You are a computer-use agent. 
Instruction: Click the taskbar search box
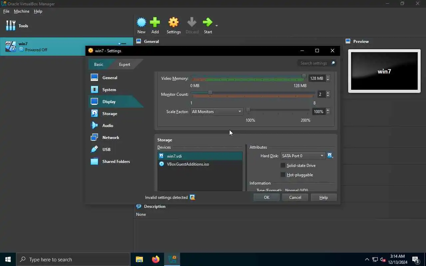(x=73, y=259)
